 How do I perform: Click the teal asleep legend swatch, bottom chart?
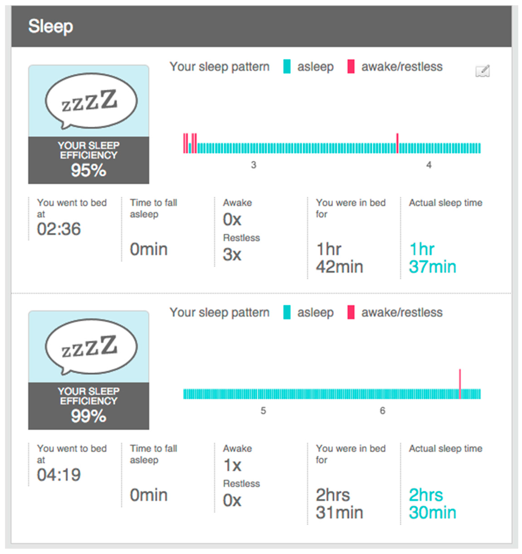(287, 313)
